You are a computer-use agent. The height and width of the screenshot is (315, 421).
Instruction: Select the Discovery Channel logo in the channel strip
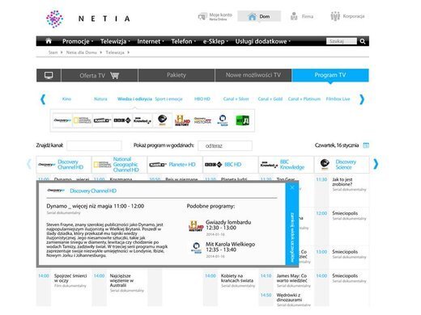tap(62, 120)
